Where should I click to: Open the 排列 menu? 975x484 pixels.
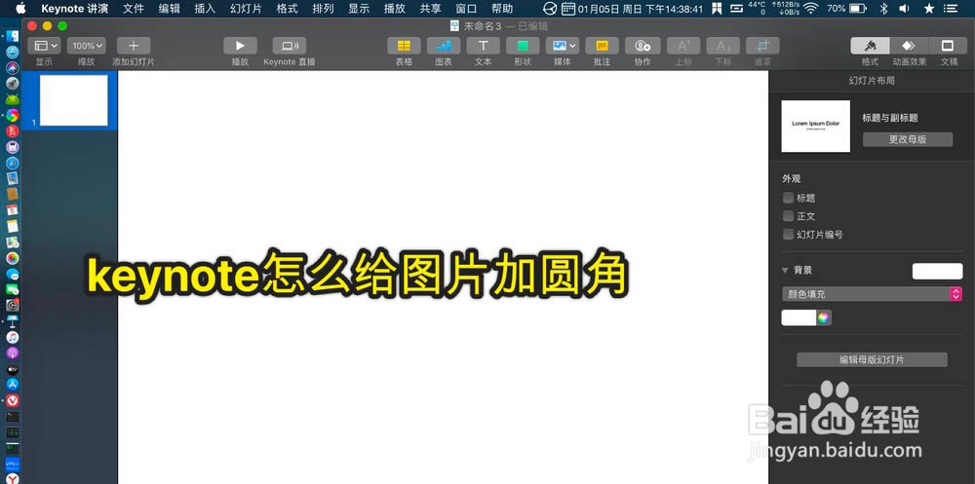pyautogui.click(x=323, y=9)
